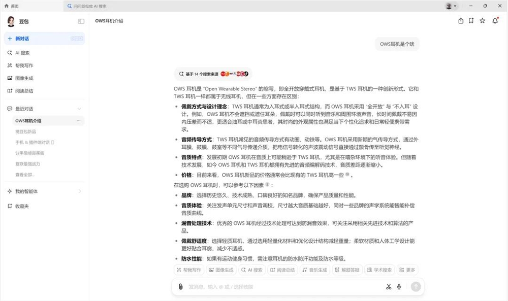Collapse the sidebar with the panel icon

80,21
